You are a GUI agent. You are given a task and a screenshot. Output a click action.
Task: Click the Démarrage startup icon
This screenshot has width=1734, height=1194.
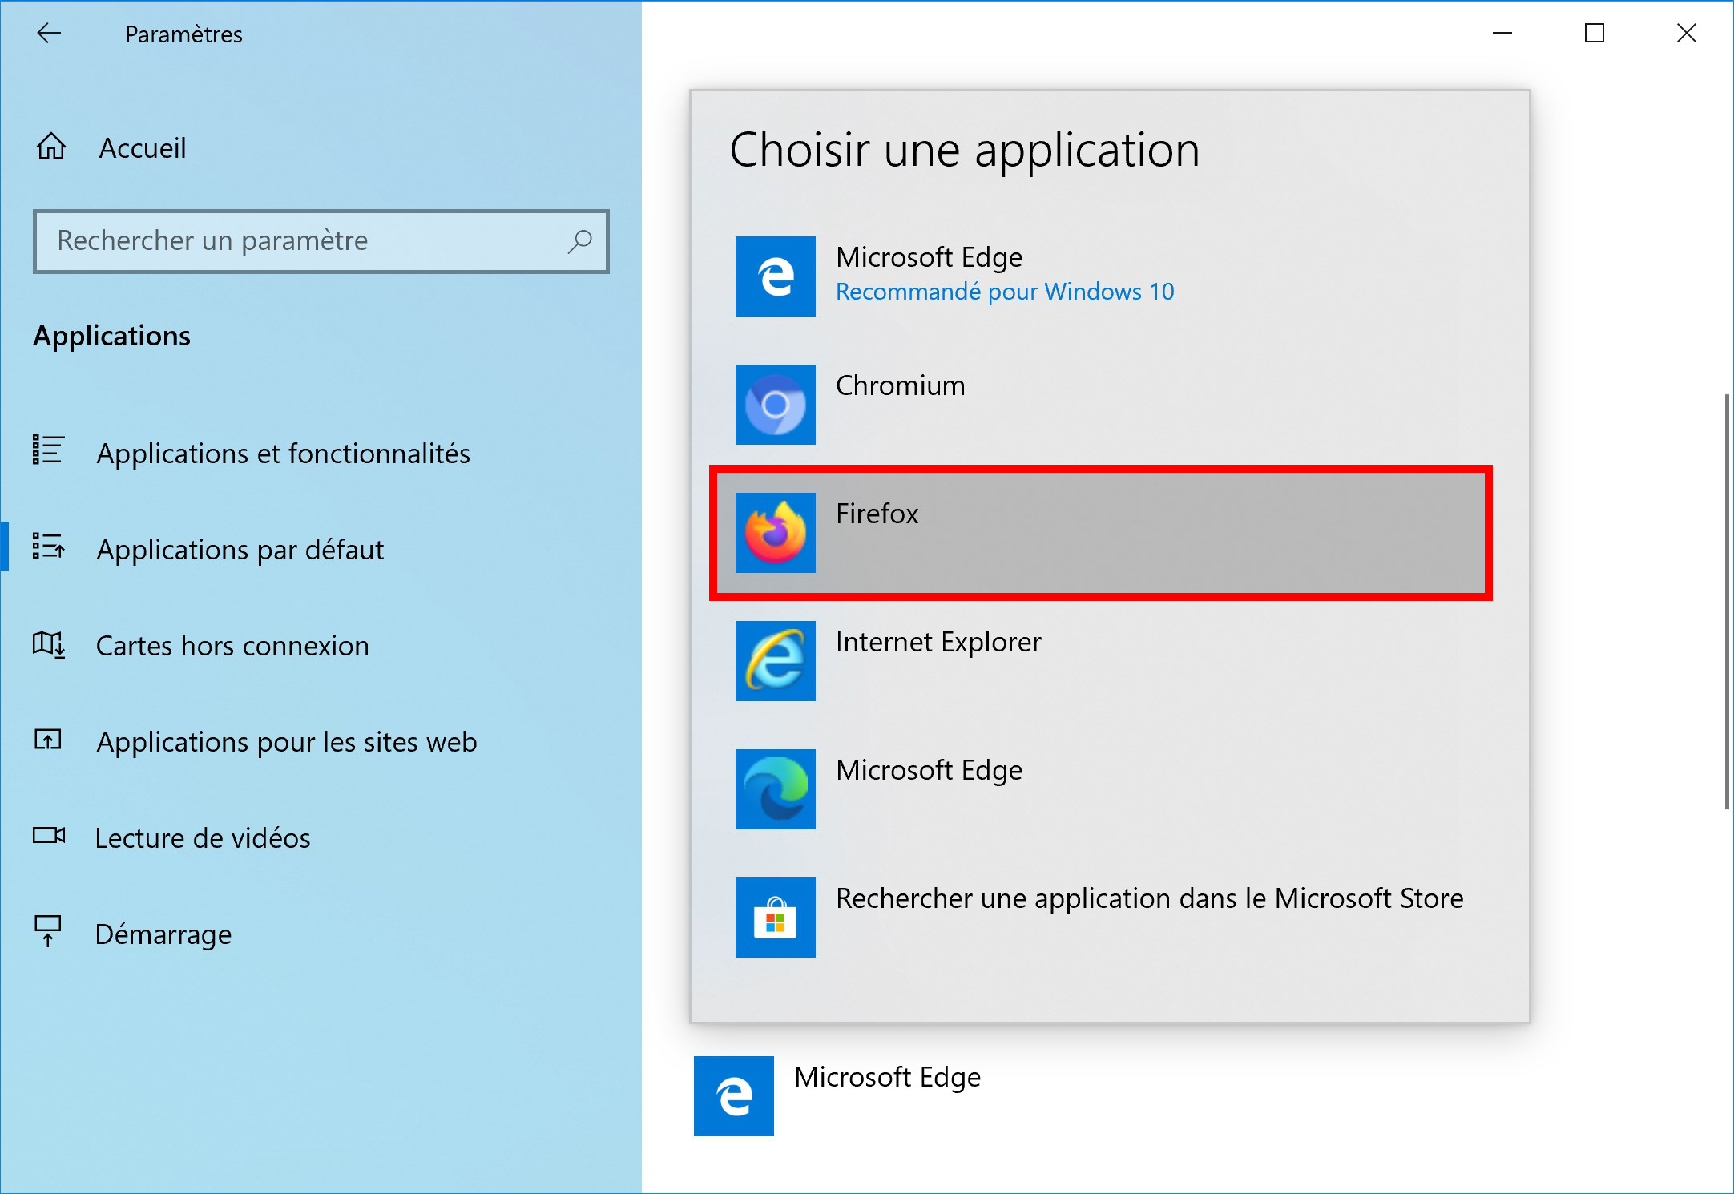pyautogui.click(x=48, y=931)
